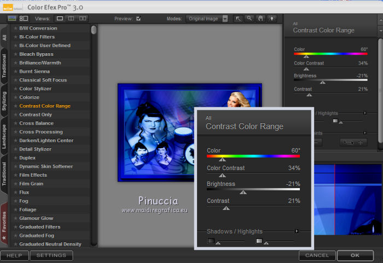The image size is (383, 263).
Task: Click the filter list scrollbar thumb
Action: 94,30
